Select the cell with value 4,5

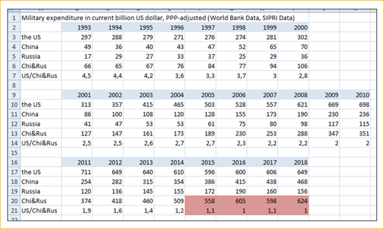pos(77,76)
